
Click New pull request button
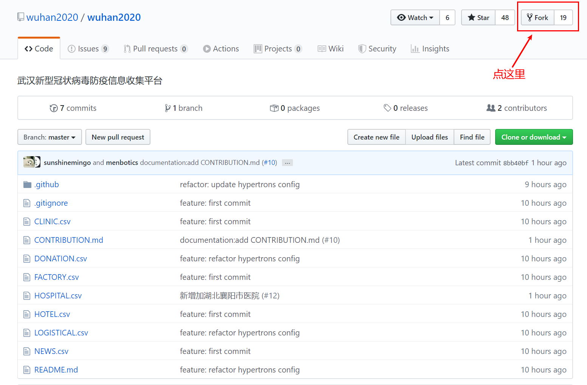(x=118, y=137)
